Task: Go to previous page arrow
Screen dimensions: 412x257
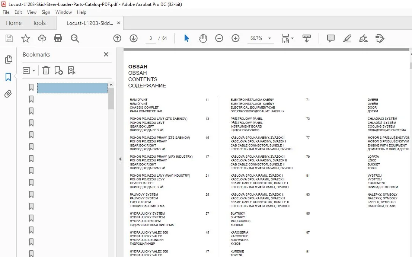Action: point(117,38)
